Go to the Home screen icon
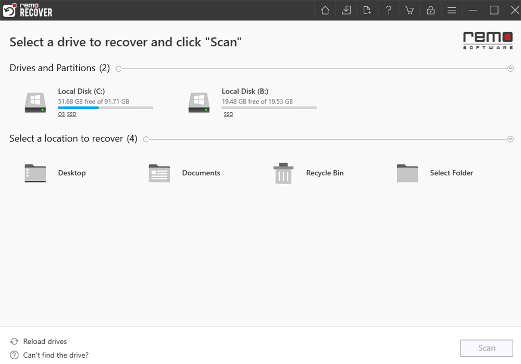Viewport: 521px width, 364px height. click(325, 10)
